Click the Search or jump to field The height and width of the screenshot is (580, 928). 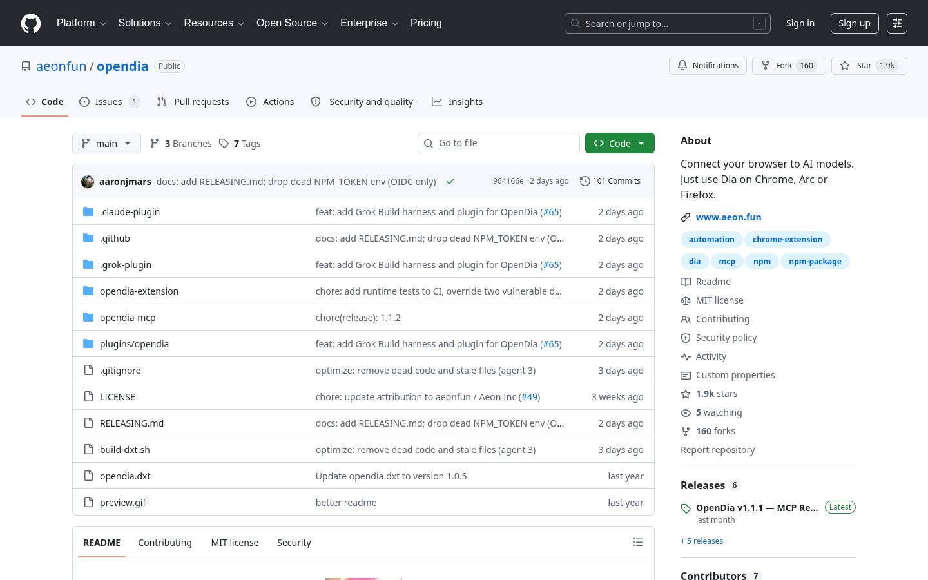click(668, 23)
